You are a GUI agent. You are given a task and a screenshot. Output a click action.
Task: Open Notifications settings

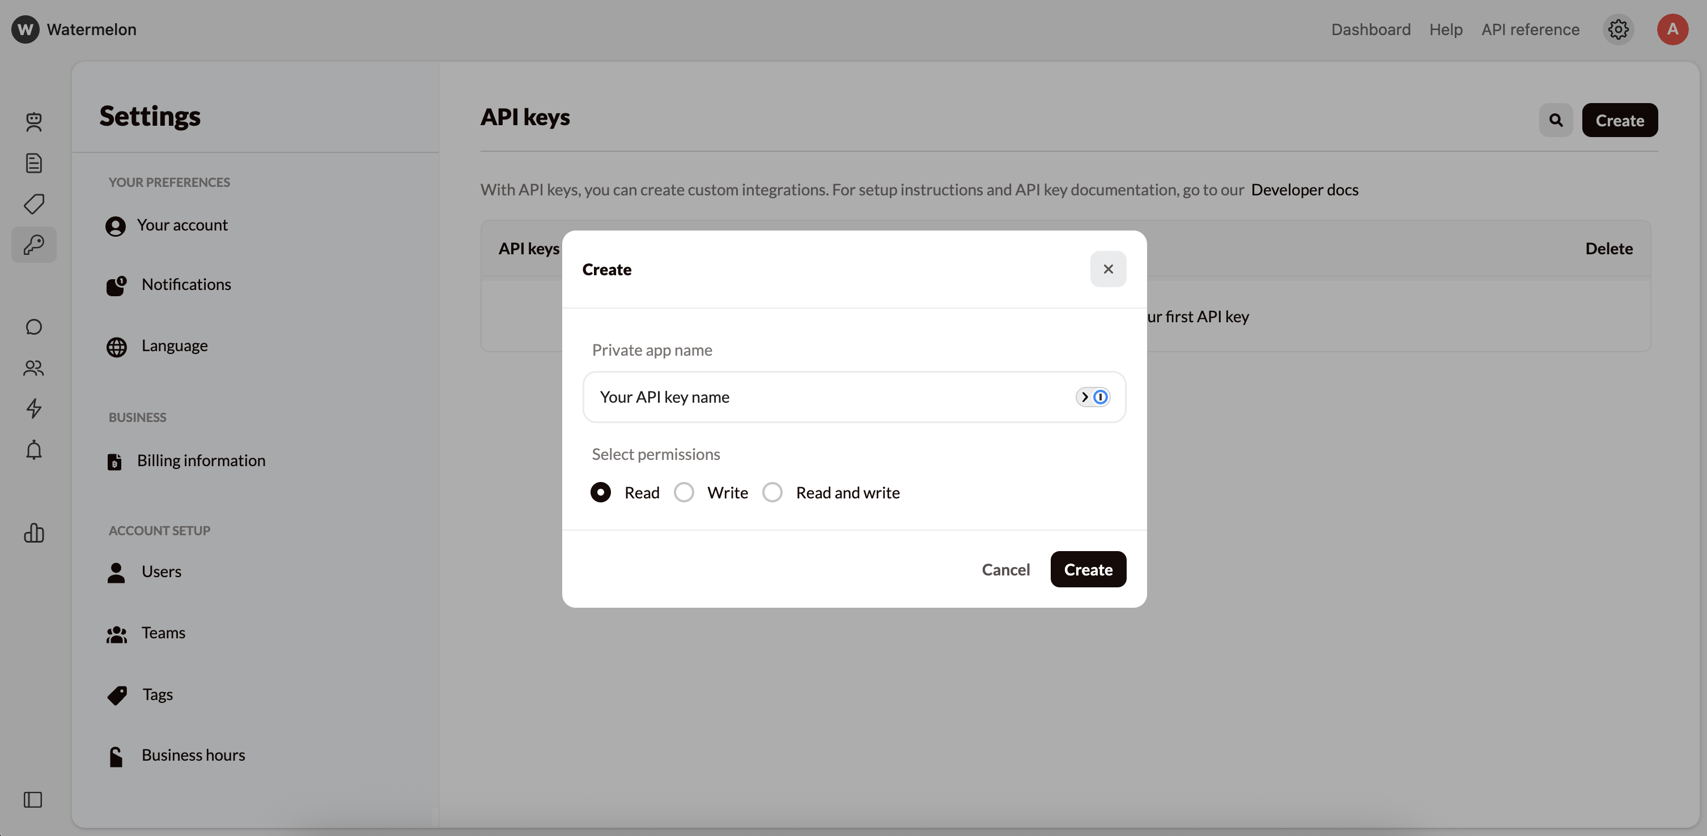click(x=168, y=285)
